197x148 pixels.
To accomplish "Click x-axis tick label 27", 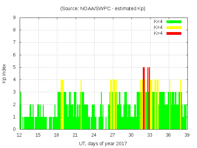I will point(112,135).
